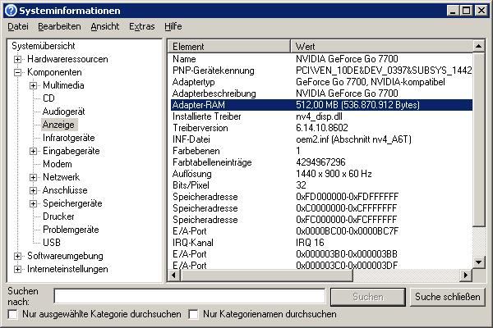The height and width of the screenshot is (328, 493).
Task: Select the Adapterbeschreibung row
Action: click(x=321, y=93)
